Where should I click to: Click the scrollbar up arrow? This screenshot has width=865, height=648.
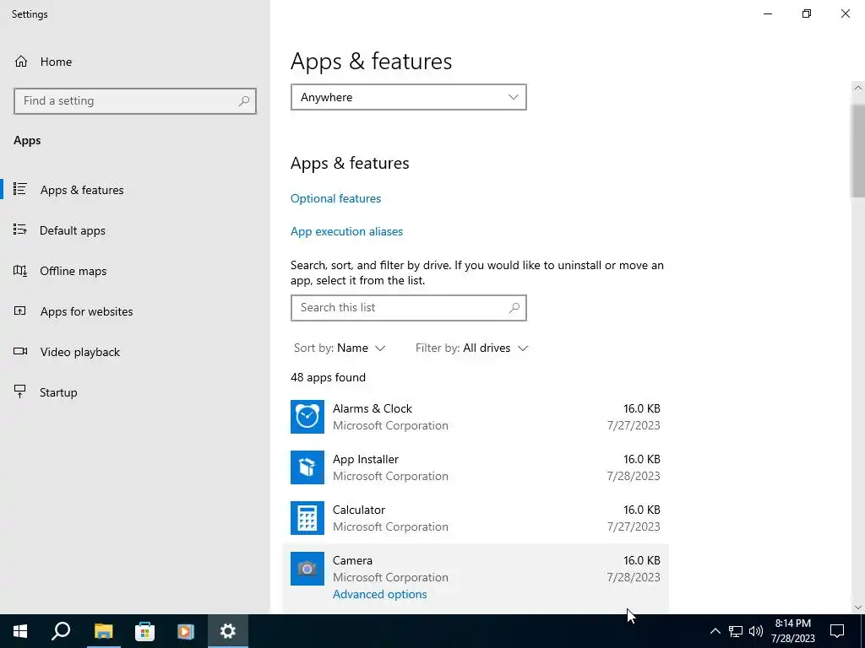pyautogui.click(x=858, y=88)
